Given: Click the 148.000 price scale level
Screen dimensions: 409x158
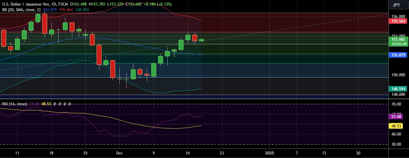Looking at the screenshot, I should [398, 94].
